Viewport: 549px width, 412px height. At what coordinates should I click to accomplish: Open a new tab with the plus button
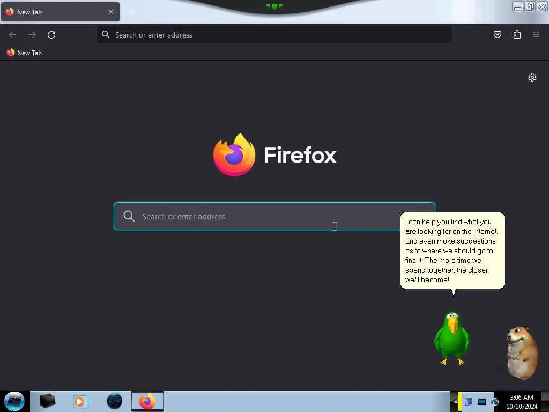pyautogui.click(x=131, y=12)
